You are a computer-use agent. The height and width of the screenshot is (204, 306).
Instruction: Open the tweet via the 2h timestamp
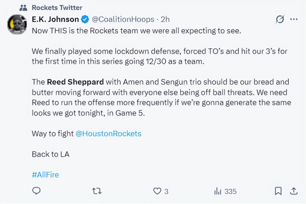165,19
